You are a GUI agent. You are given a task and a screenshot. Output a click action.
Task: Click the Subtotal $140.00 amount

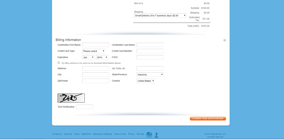click(x=206, y=8)
